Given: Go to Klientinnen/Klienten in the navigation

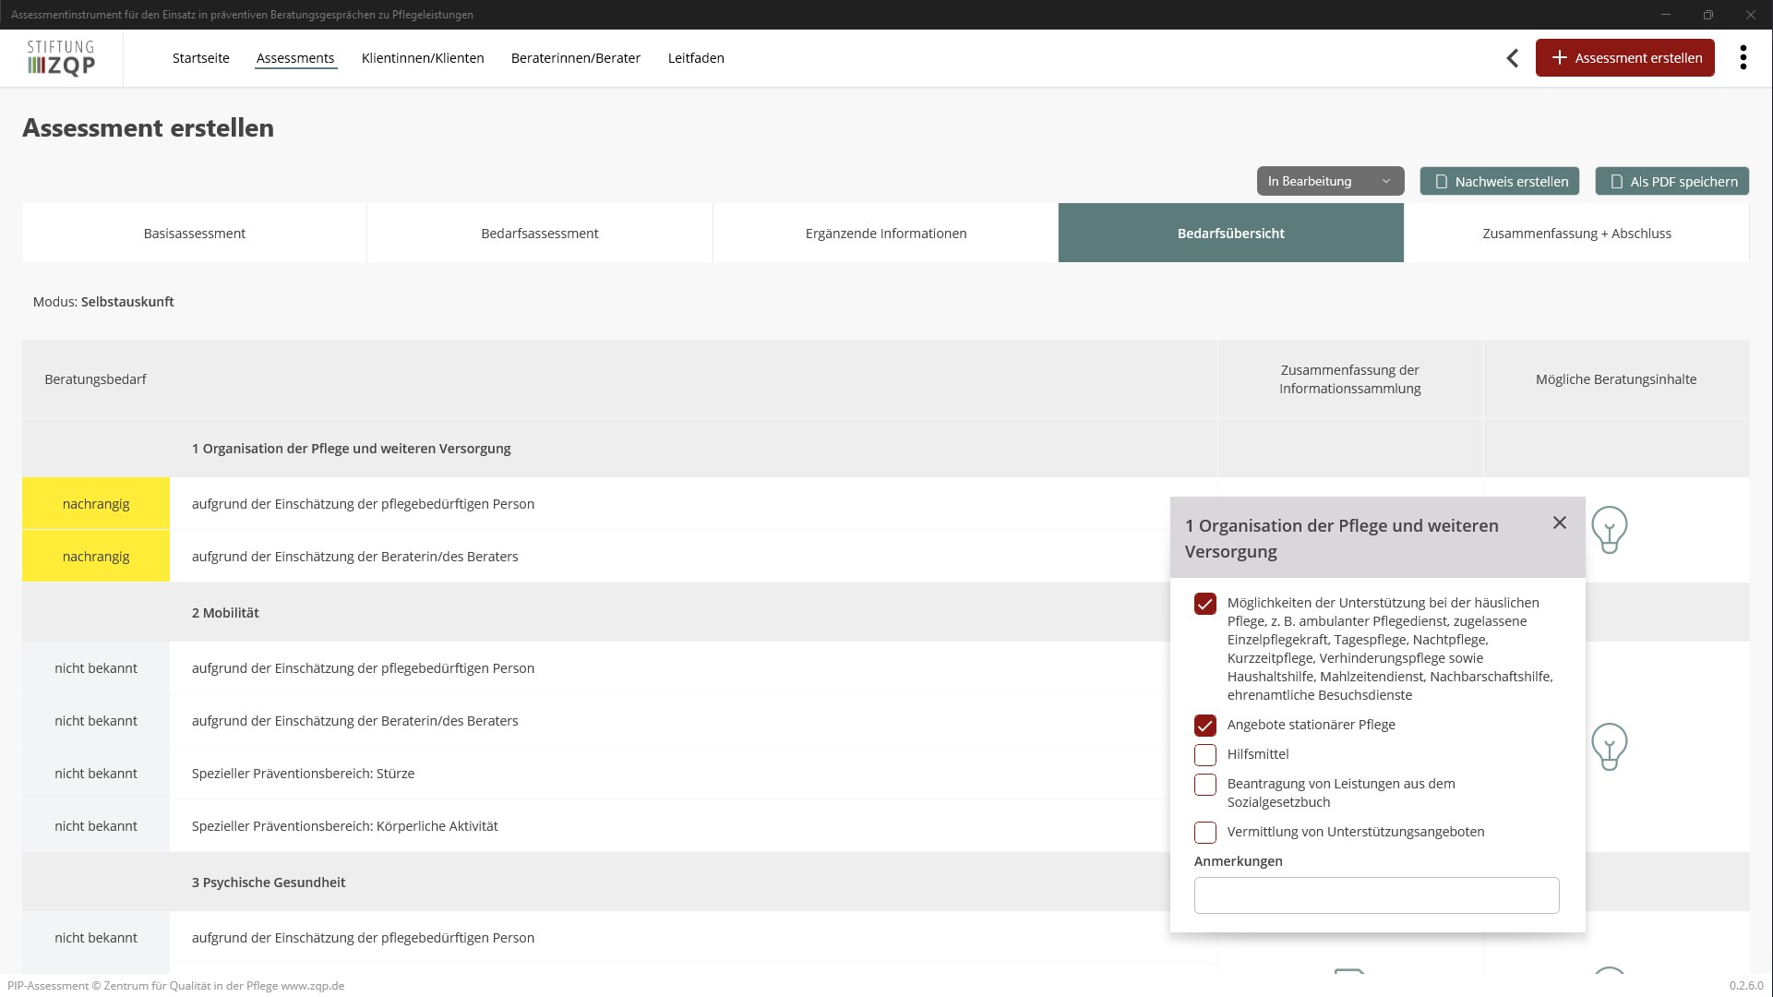Looking at the screenshot, I should pyautogui.click(x=423, y=58).
